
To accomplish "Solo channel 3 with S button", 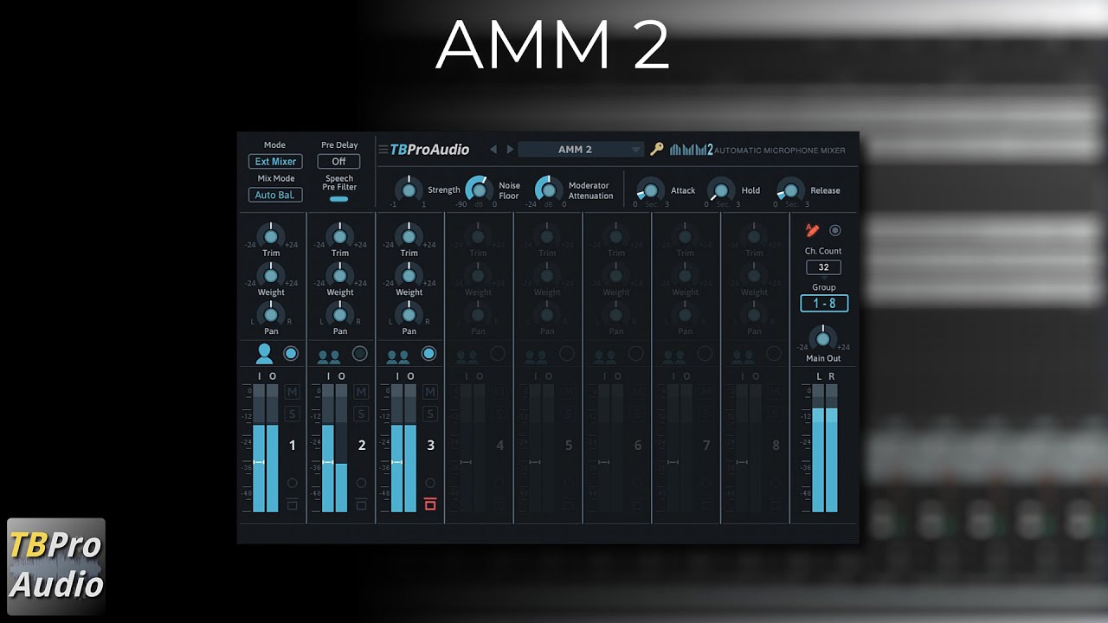I will [x=430, y=414].
